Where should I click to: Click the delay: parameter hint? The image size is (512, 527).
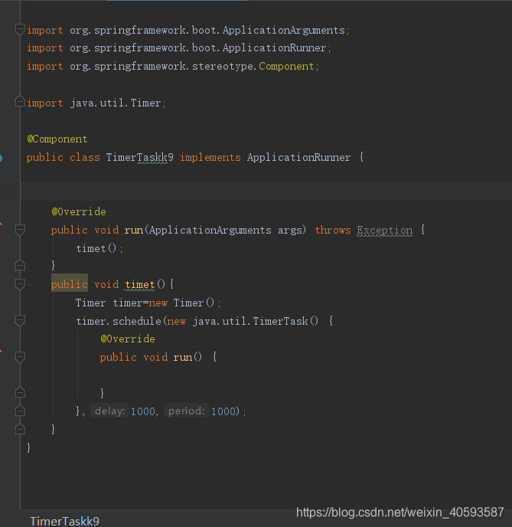(x=109, y=411)
